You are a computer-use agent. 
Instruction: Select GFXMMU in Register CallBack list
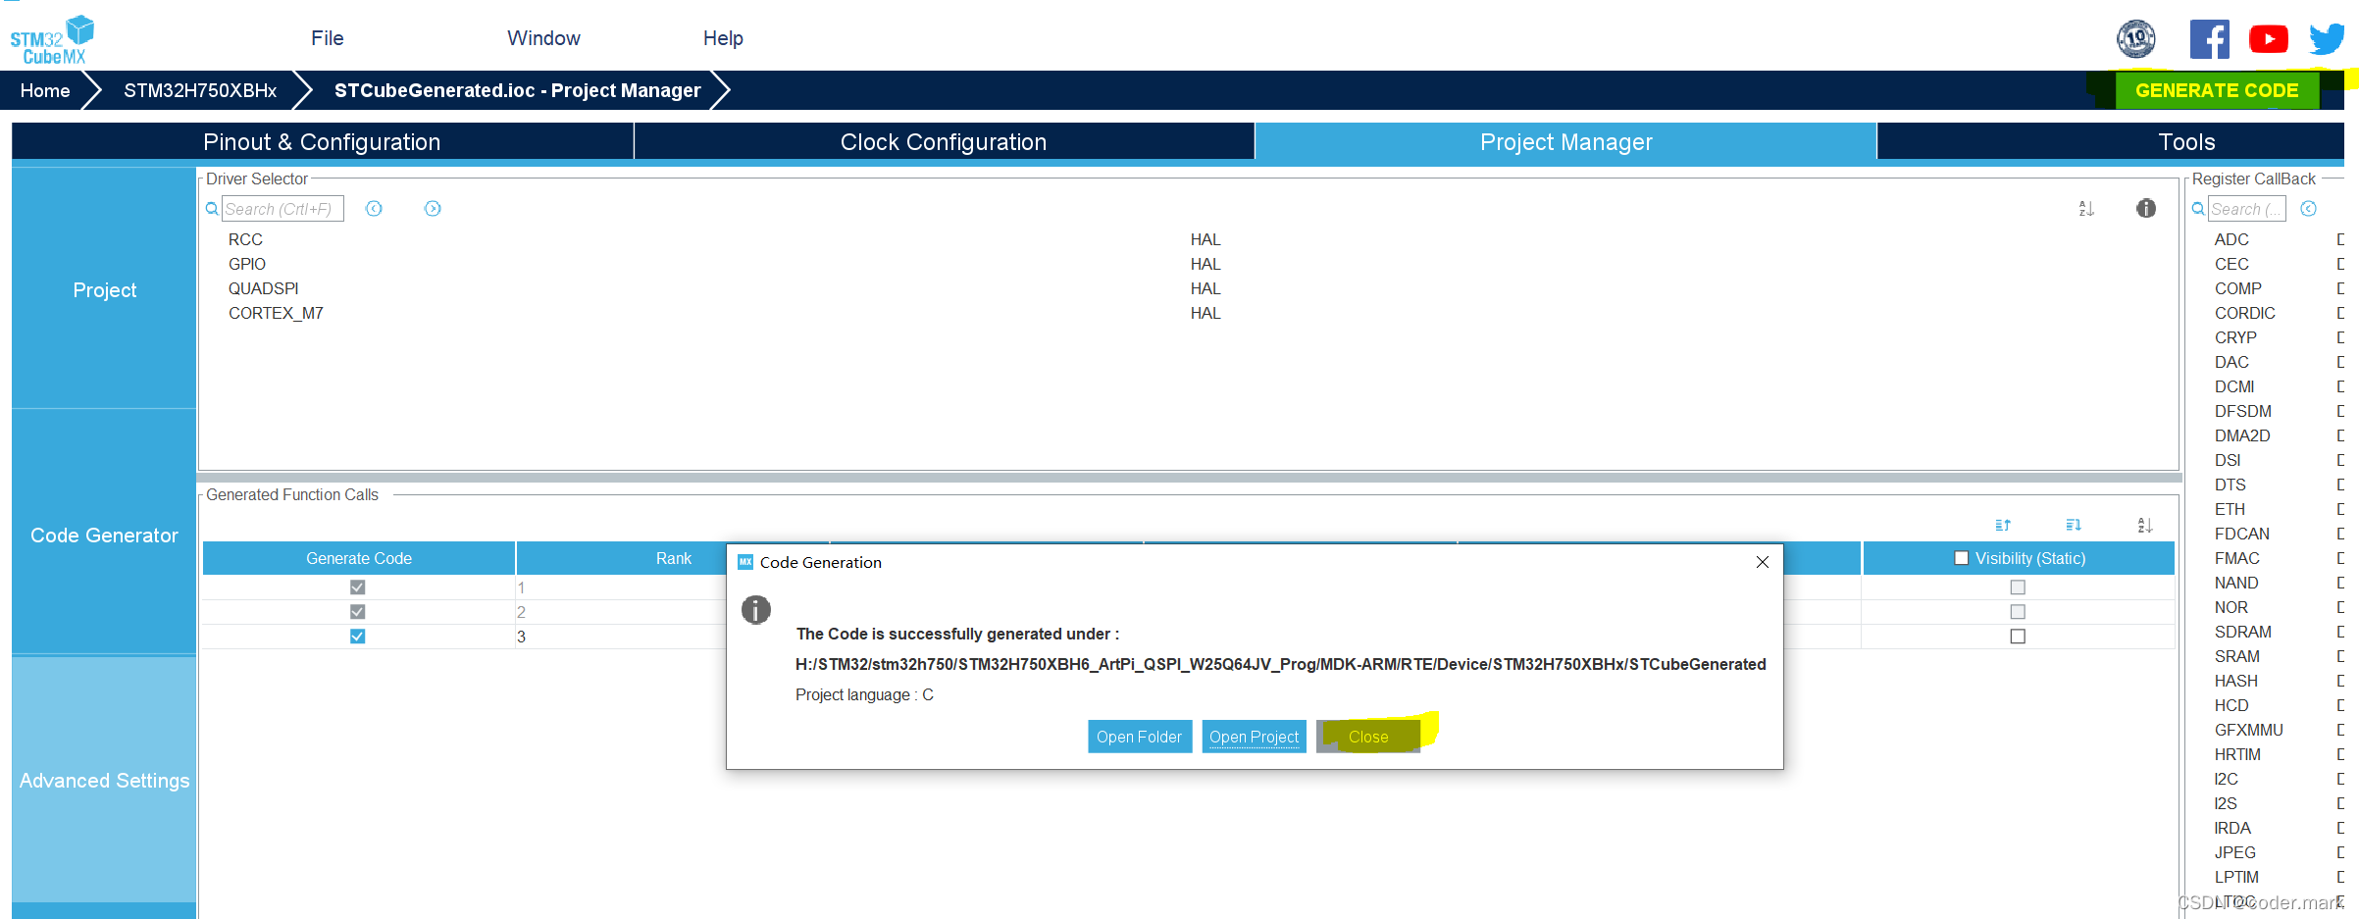(x=2248, y=730)
